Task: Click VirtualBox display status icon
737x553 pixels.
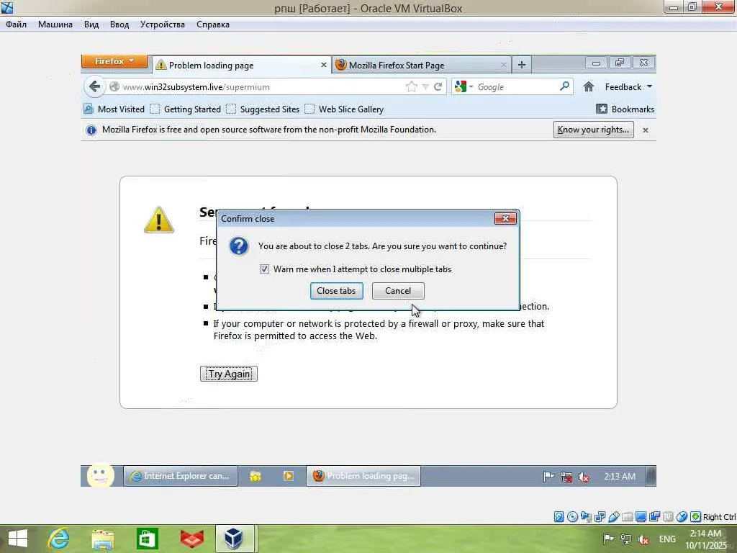Action: click(x=640, y=517)
